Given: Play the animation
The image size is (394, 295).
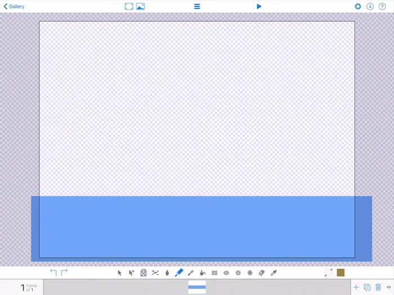Looking at the screenshot, I should tap(259, 7).
